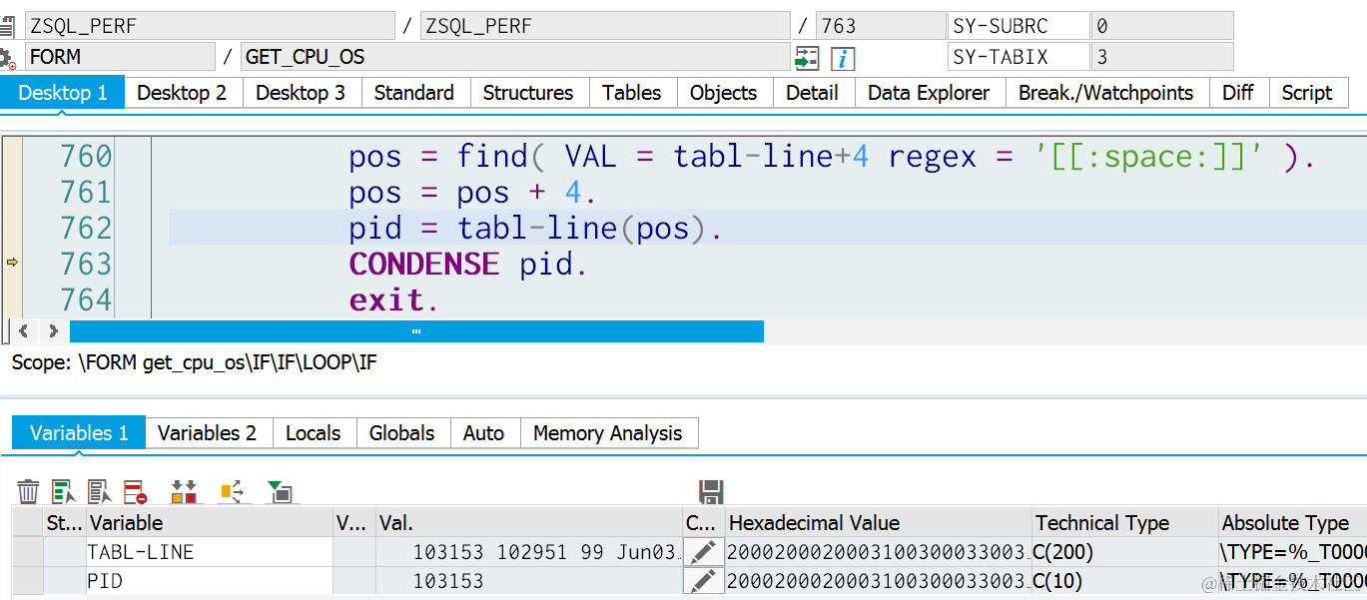Click the green arrow navigate-to-source icon

click(807, 58)
